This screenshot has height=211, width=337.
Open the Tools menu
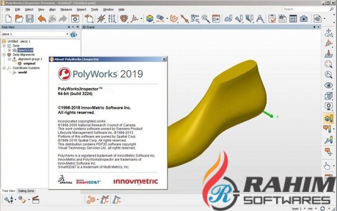click(x=94, y=10)
